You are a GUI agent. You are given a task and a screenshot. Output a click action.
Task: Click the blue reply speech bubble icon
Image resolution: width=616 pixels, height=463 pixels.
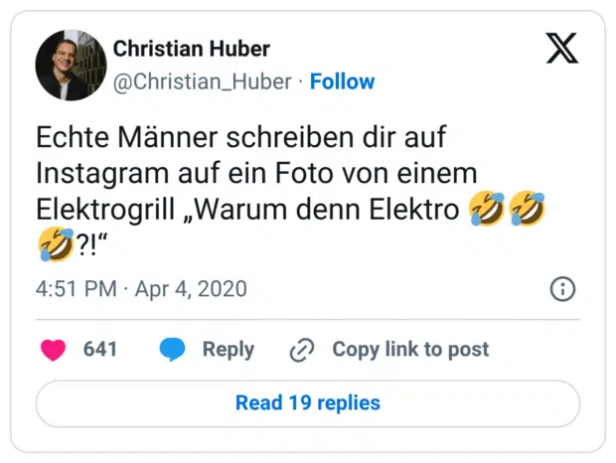pos(173,349)
